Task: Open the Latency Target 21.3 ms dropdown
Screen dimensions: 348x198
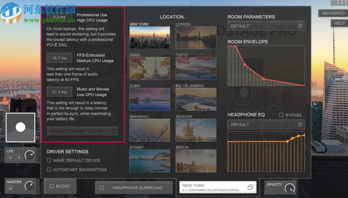Action: [82, 131]
